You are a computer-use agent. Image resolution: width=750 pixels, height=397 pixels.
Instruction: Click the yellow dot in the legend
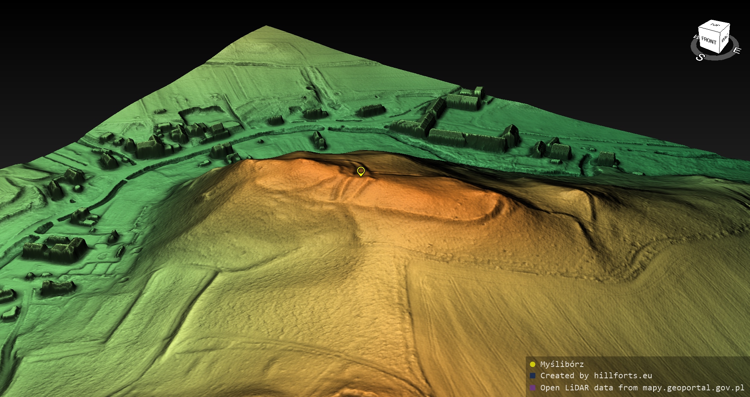(532, 364)
